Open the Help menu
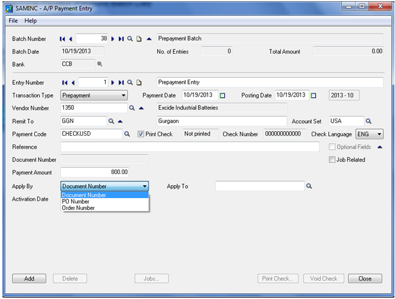The height and width of the screenshot is (299, 395). click(x=31, y=21)
